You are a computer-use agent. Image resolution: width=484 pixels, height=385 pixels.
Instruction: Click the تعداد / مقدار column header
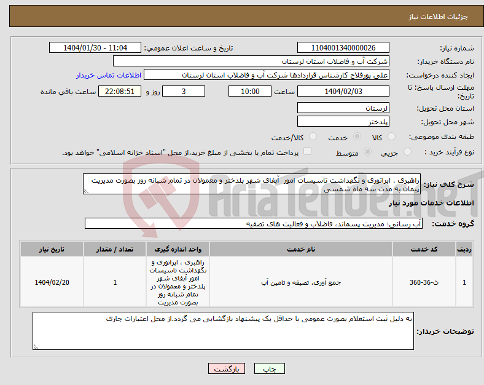point(115,249)
